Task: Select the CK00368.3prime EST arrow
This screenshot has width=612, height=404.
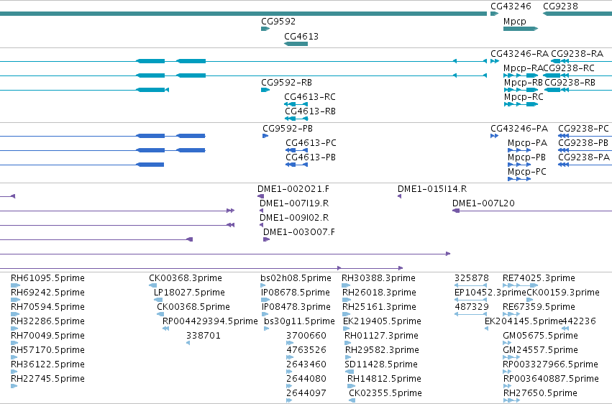Action: pyautogui.click(x=153, y=285)
